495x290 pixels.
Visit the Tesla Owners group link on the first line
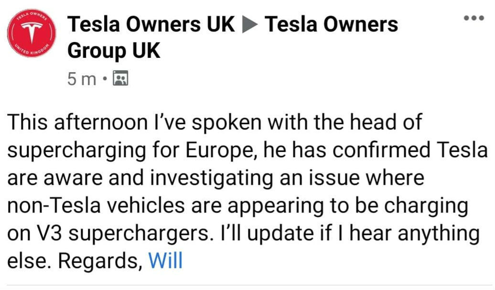pyautogui.click(x=331, y=24)
